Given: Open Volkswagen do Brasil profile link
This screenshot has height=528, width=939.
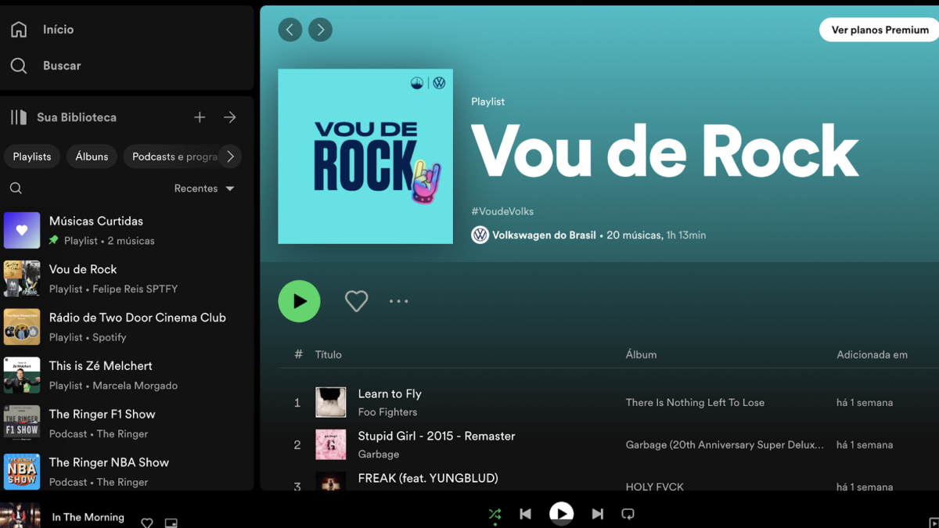Looking at the screenshot, I should 544,235.
